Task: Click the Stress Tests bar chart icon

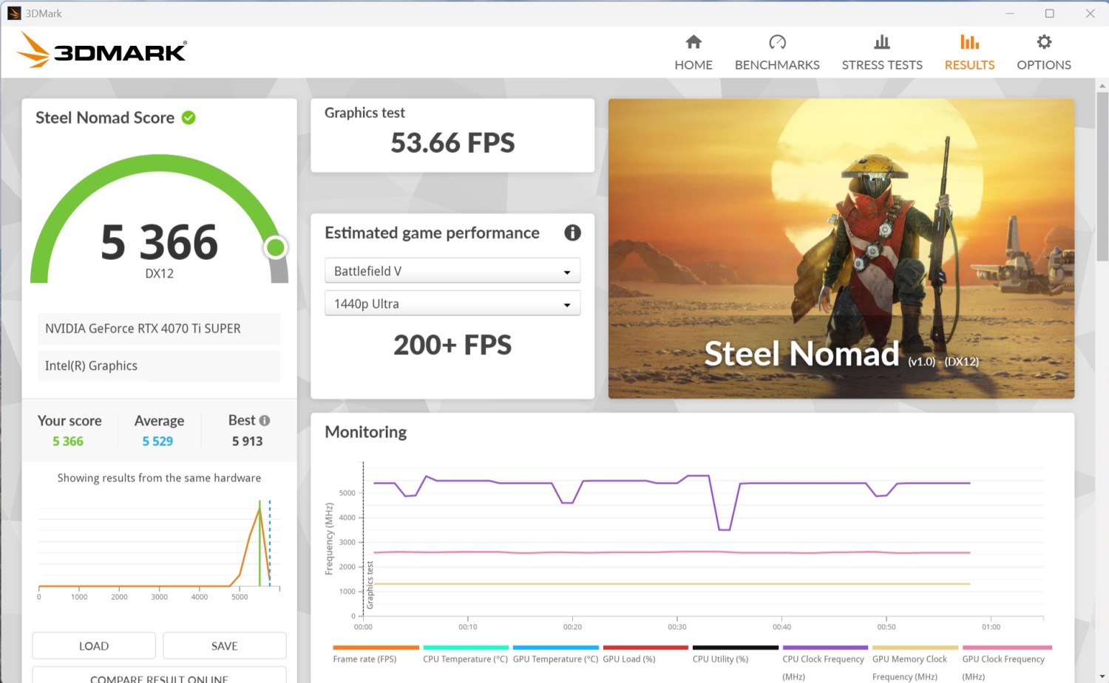Action: pos(881,42)
